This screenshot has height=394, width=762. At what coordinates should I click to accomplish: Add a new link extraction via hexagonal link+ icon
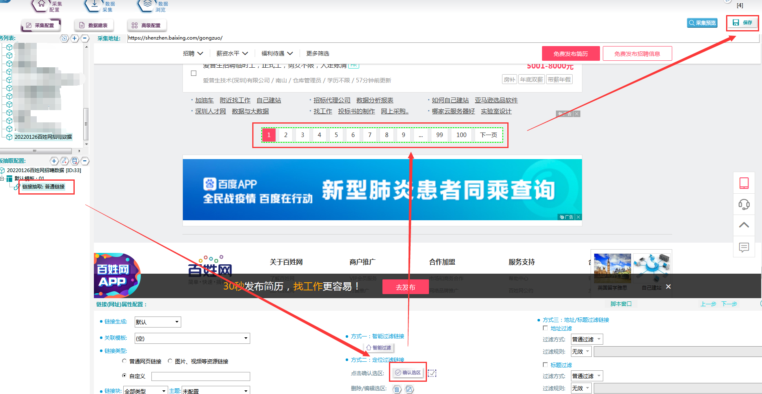point(64,161)
